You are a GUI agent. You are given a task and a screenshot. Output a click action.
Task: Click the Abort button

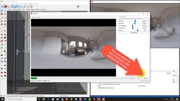(x=145, y=78)
